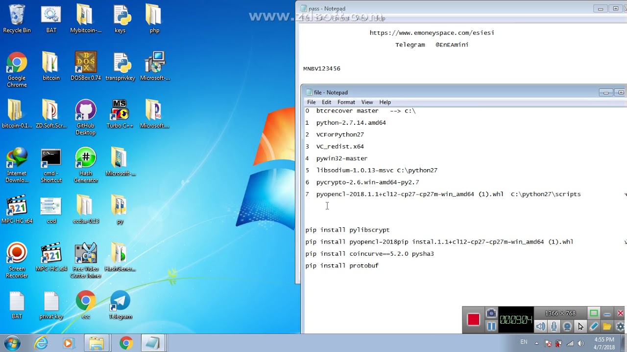Take a screenshot with the recorder camera icon
The width and height of the screenshot is (627, 352).
491,313
